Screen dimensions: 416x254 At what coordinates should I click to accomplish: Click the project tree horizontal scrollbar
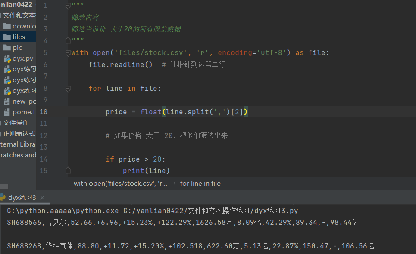click(x=4, y=186)
